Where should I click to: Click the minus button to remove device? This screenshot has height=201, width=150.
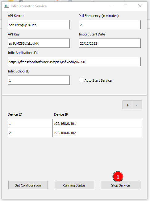pos(137,105)
